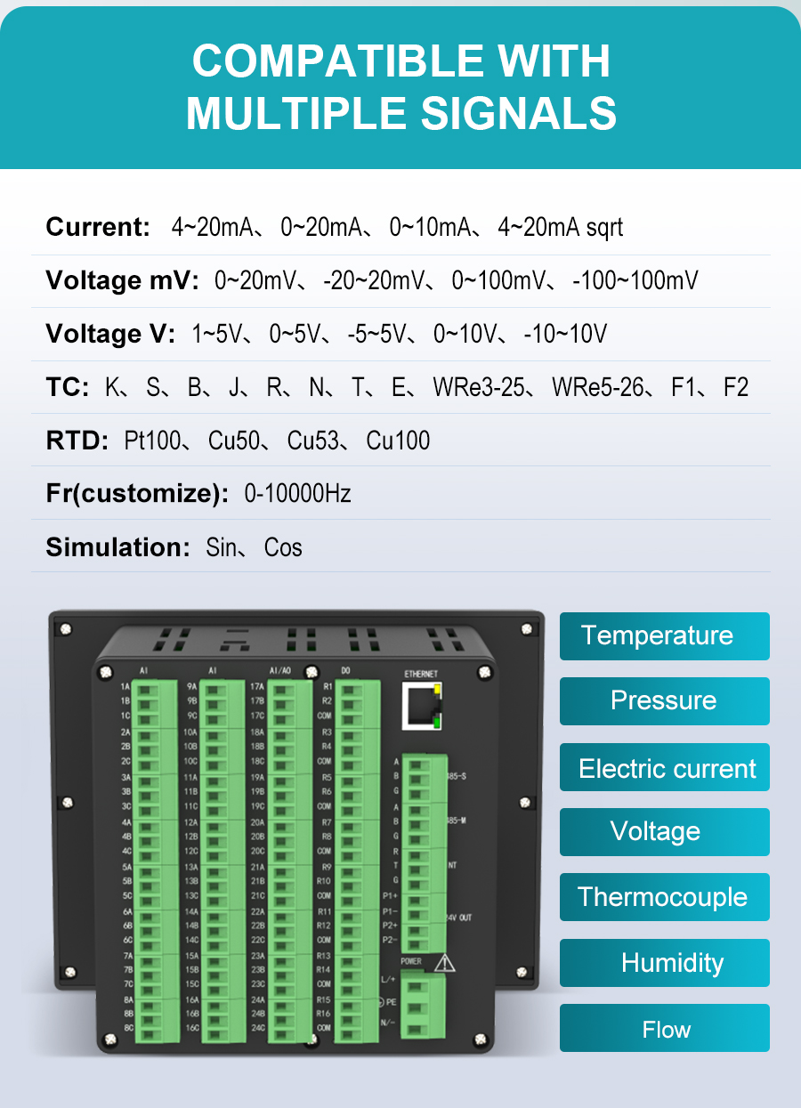Click the 4~20mA sqrt current option
The height and width of the screenshot is (1108, 801).
click(560, 228)
